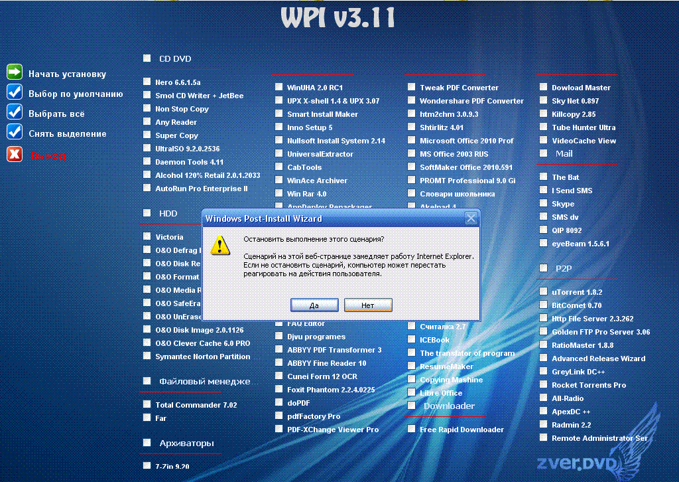This screenshot has height=482, width=679.
Task: Check the Inno Setup 5 checkbox
Action: click(279, 127)
